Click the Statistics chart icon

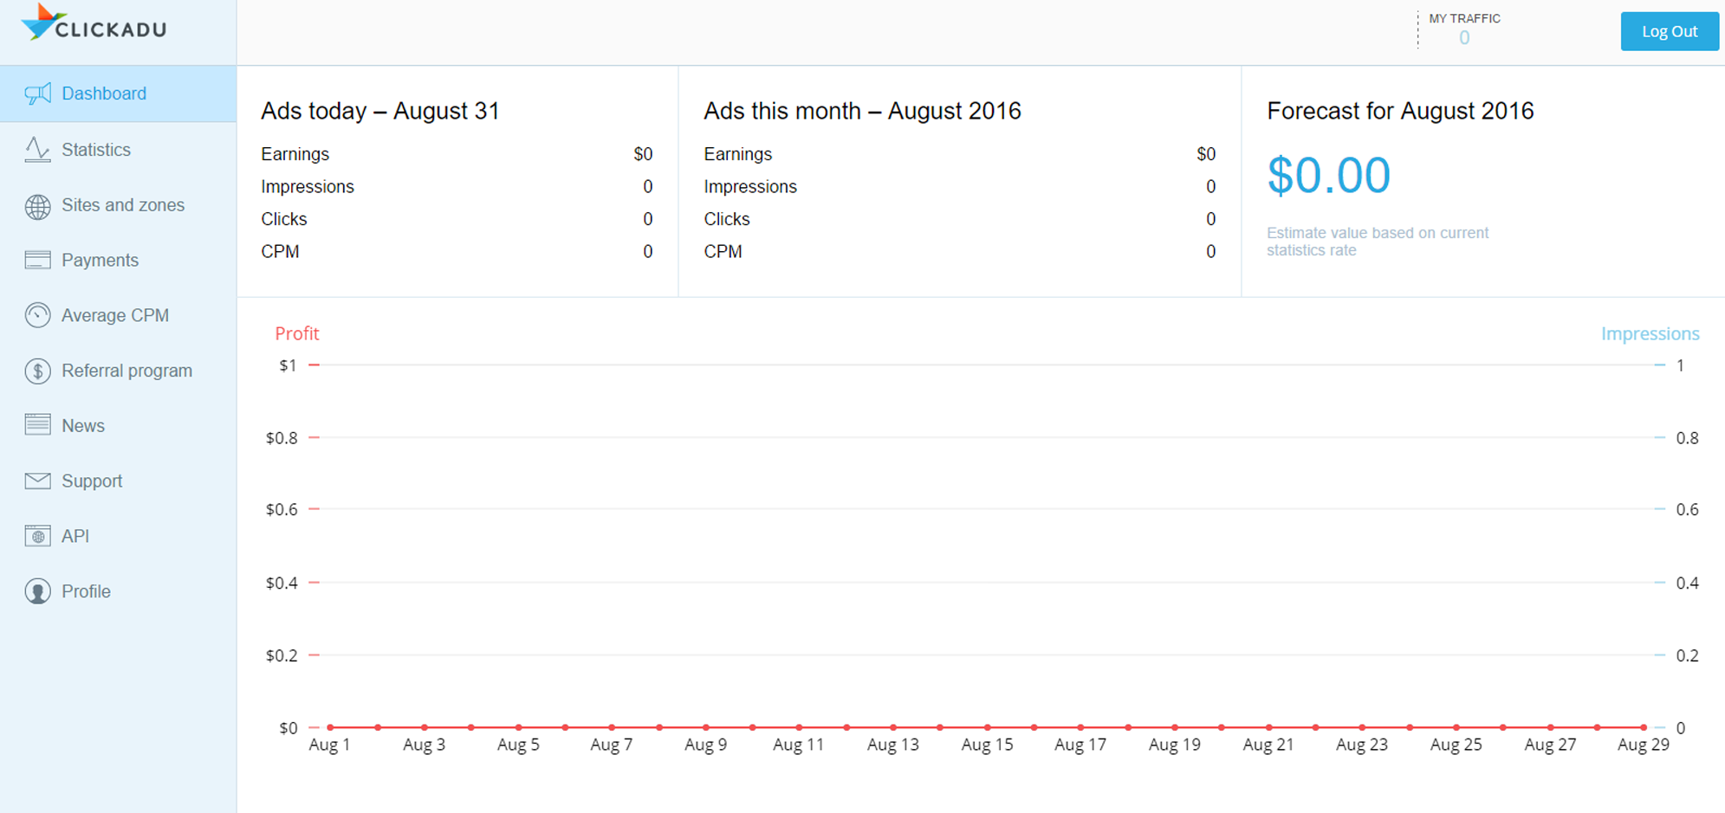point(37,150)
